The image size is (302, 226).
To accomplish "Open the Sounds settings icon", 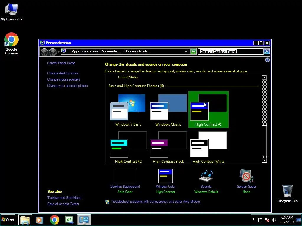I will click(x=206, y=175).
